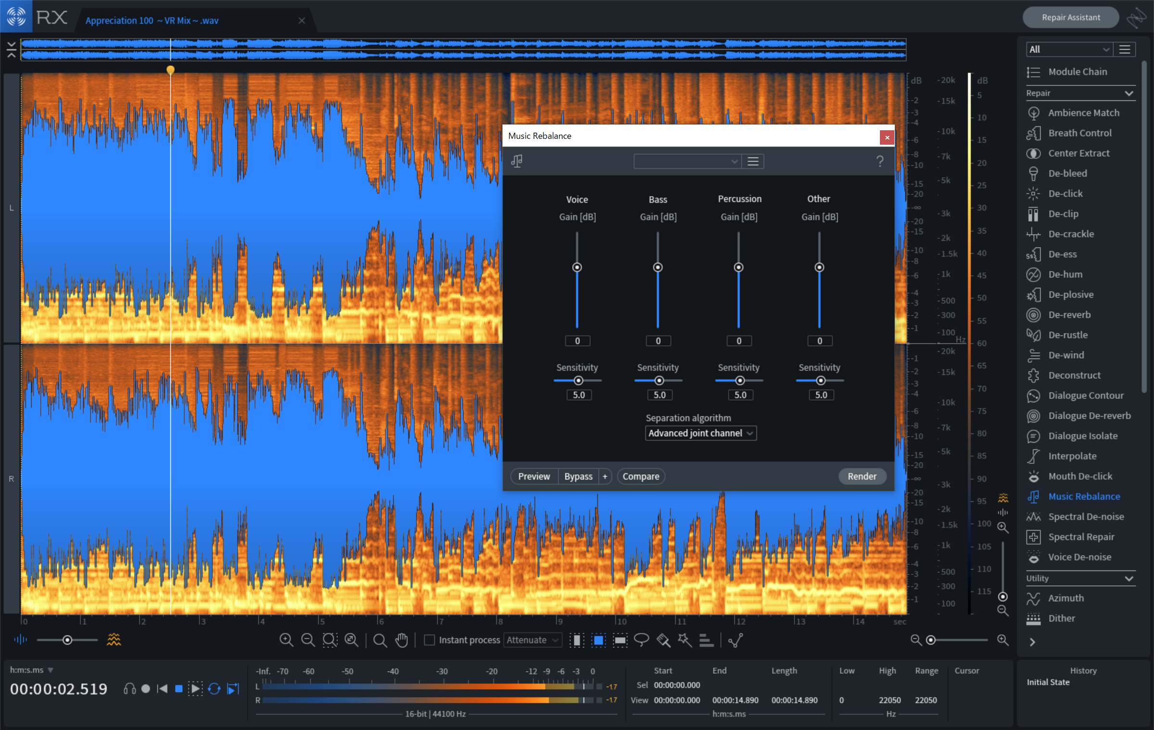Open the Attenuate mode dropdown
Image resolution: width=1154 pixels, height=730 pixels.
tap(533, 640)
